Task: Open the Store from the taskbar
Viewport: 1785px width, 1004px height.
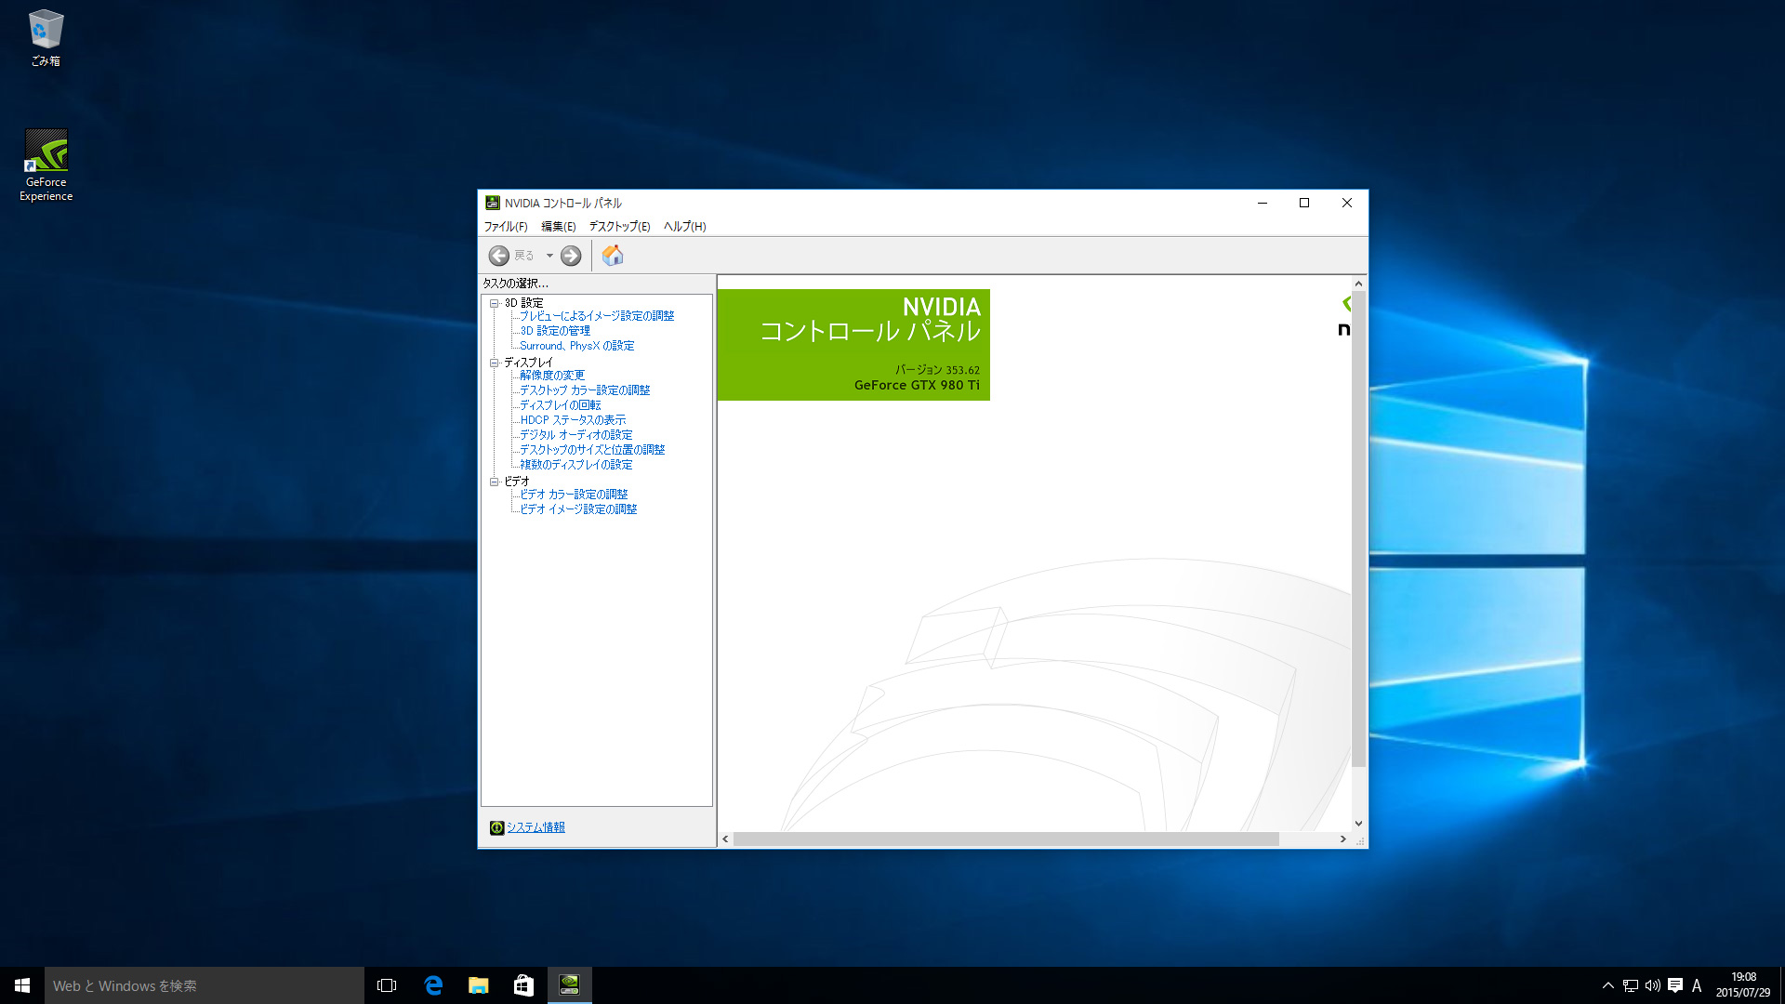Action: point(524,985)
